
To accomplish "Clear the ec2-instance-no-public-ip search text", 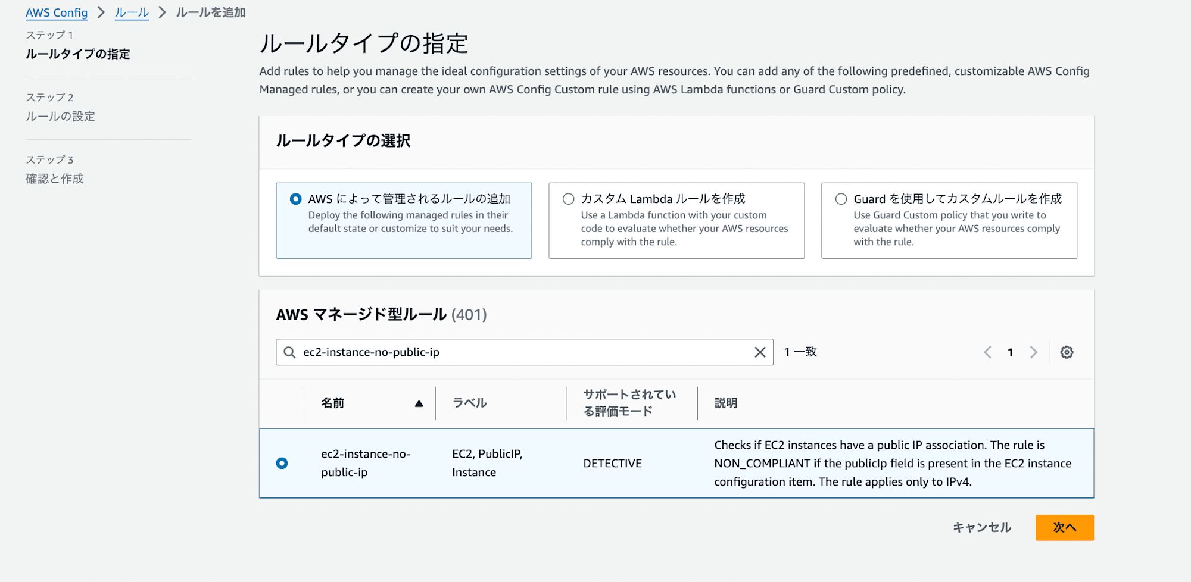I will click(x=760, y=352).
